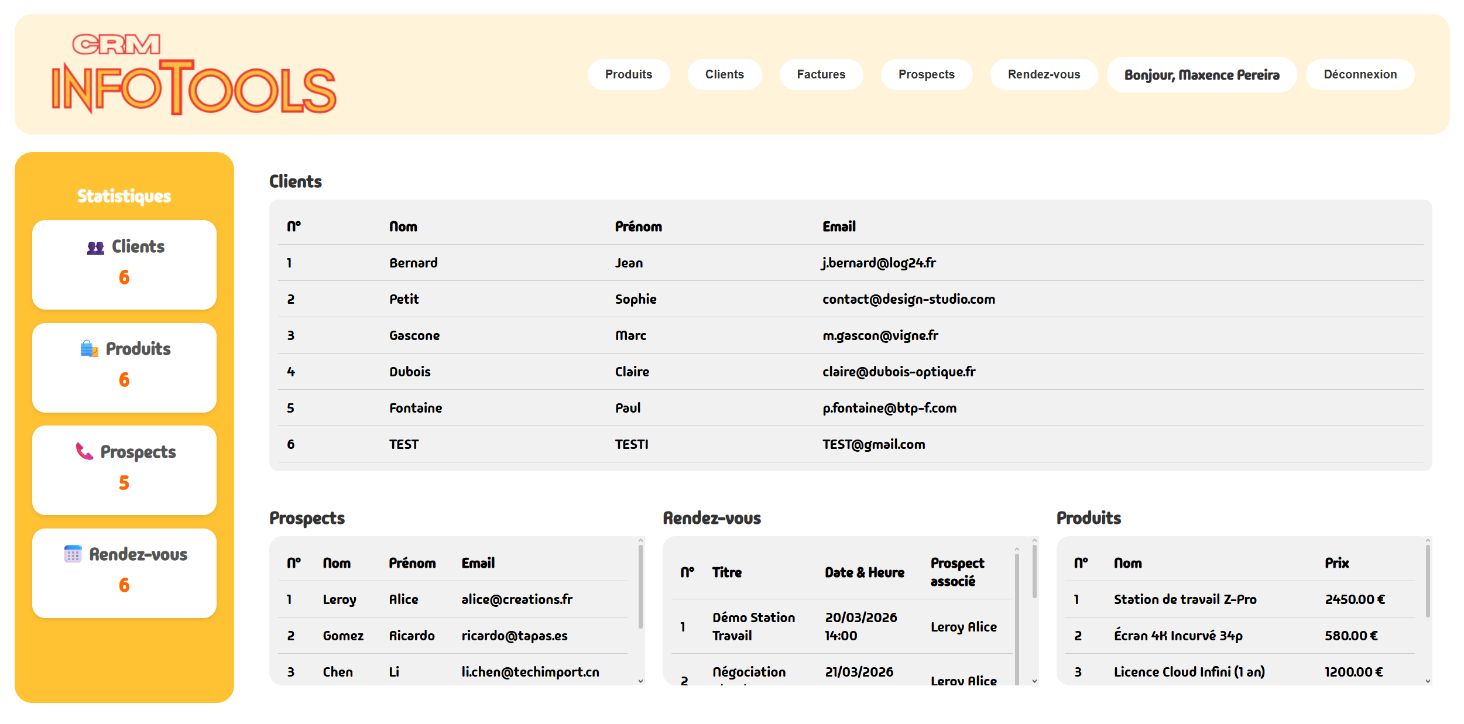The image size is (1464, 724).
Task: Click the Bonjour, Maxence Pereira greeting
Action: point(1201,74)
